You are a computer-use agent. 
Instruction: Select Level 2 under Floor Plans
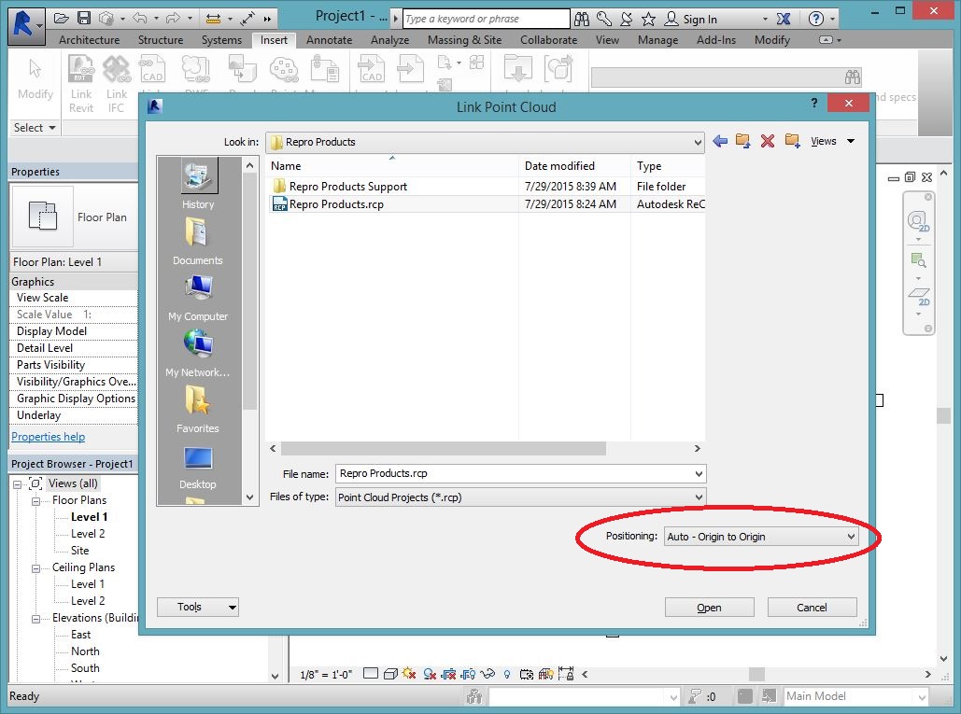88,534
